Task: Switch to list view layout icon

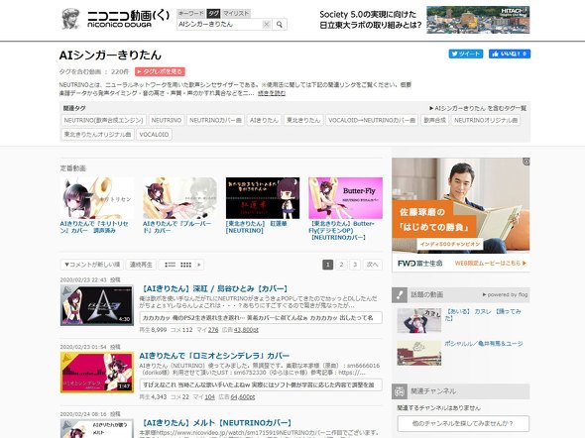Action: (171, 265)
